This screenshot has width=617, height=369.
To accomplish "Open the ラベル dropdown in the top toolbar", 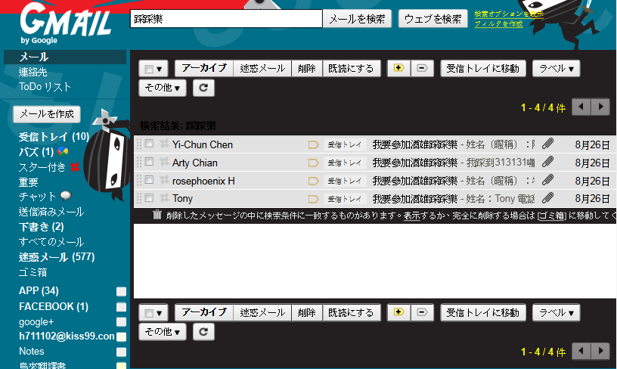I will click(556, 68).
